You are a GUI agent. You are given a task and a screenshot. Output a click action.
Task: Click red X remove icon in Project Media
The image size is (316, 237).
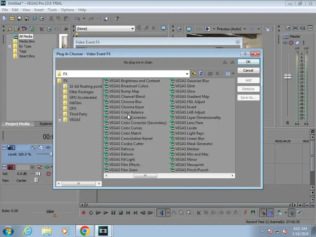pos(42,29)
